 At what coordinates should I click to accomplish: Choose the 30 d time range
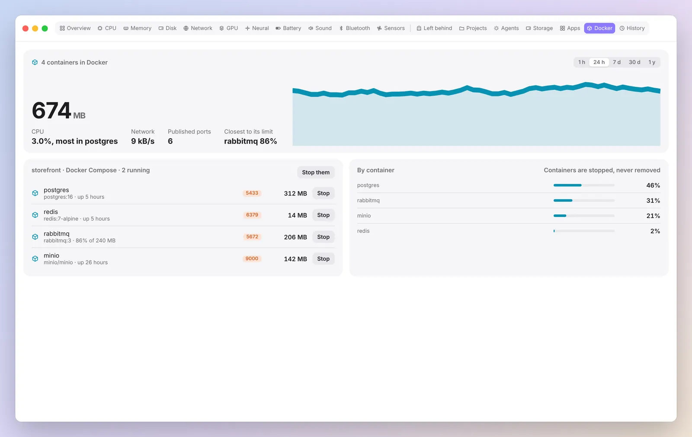[634, 62]
